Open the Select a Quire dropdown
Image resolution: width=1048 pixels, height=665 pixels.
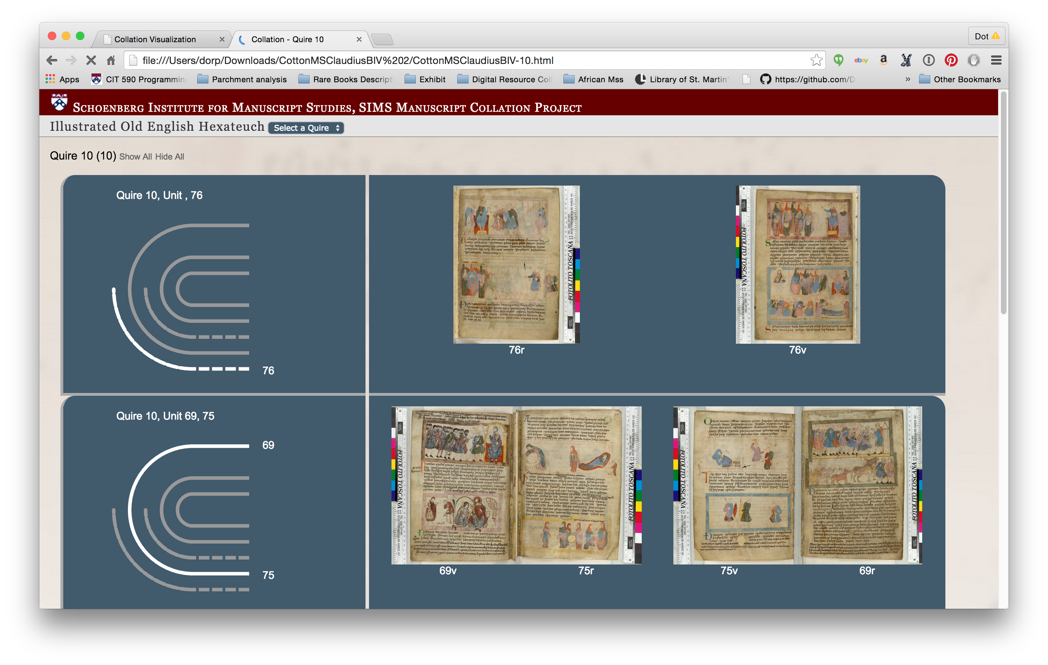306,128
